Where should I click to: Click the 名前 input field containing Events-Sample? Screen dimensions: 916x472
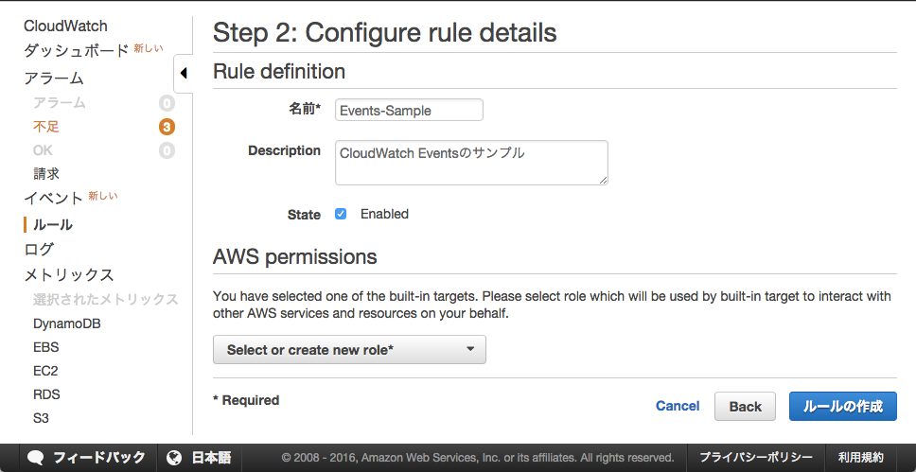409,110
